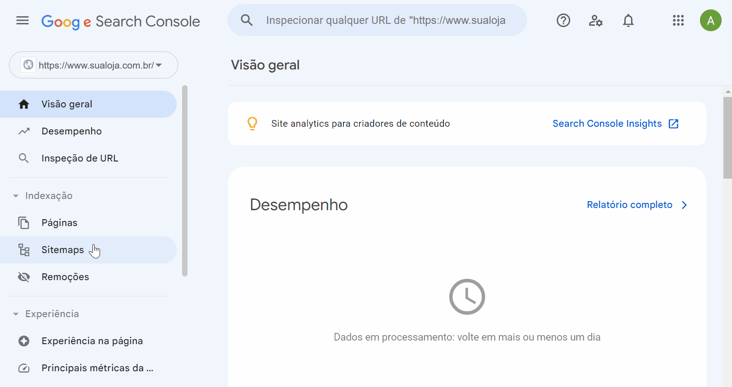The width and height of the screenshot is (732, 387).
Task: Open the green account avatar A
Action: 711,20
